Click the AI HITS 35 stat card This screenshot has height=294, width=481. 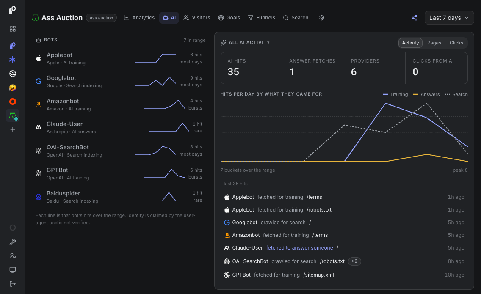tap(251, 68)
